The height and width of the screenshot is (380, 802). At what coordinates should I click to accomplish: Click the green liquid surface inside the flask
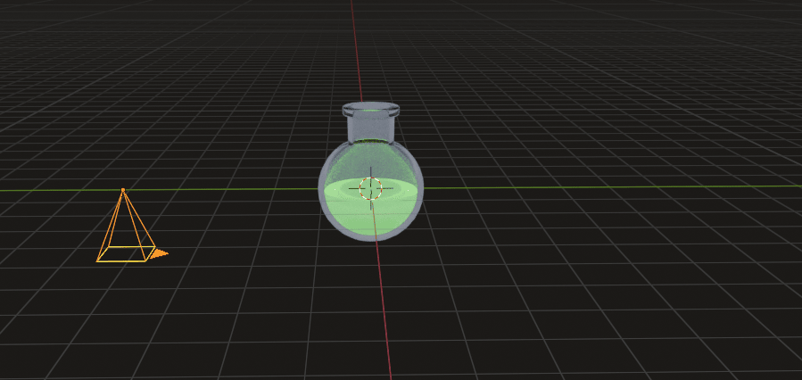click(x=393, y=189)
